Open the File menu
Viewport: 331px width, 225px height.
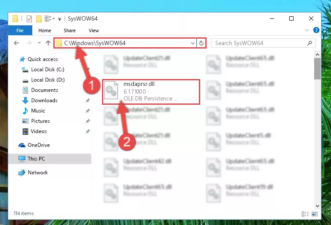(20, 30)
